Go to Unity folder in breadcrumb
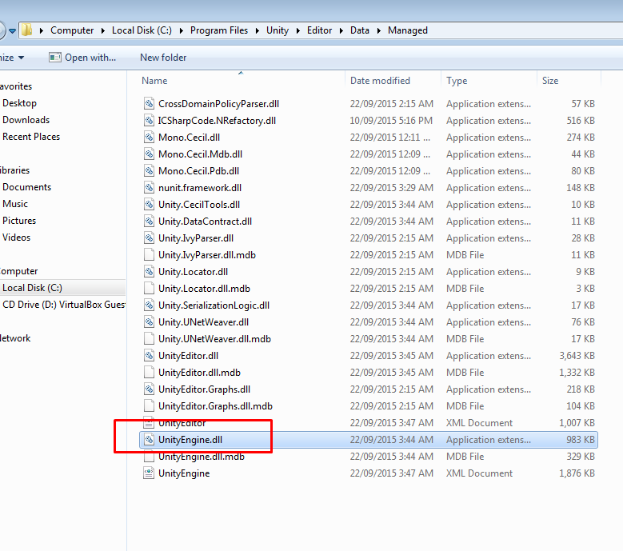The height and width of the screenshot is (551, 623). point(278,30)
